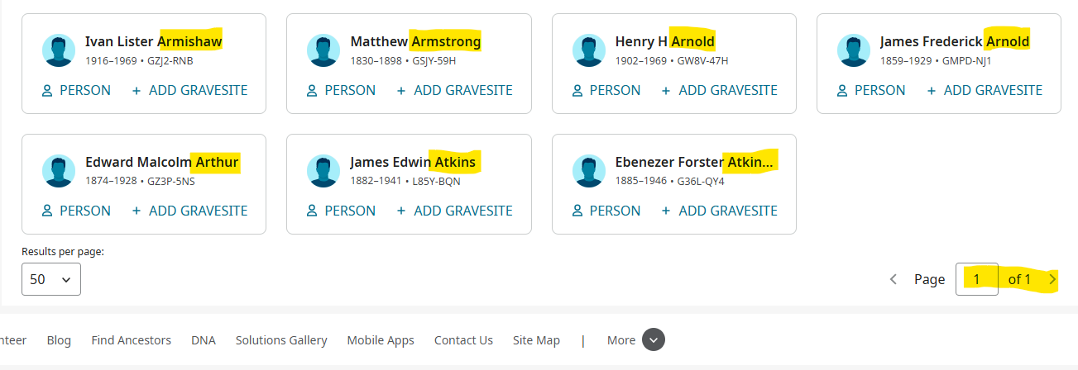Screen dimensions: 1078x370
Task: Click James Edwin Atkins' avatar icon
Action: pos(323,171)
